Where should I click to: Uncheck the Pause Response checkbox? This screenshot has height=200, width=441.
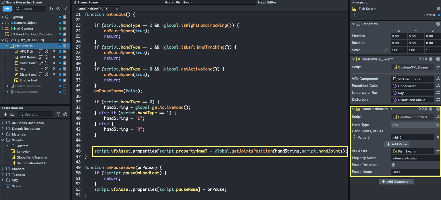[393, 165]
